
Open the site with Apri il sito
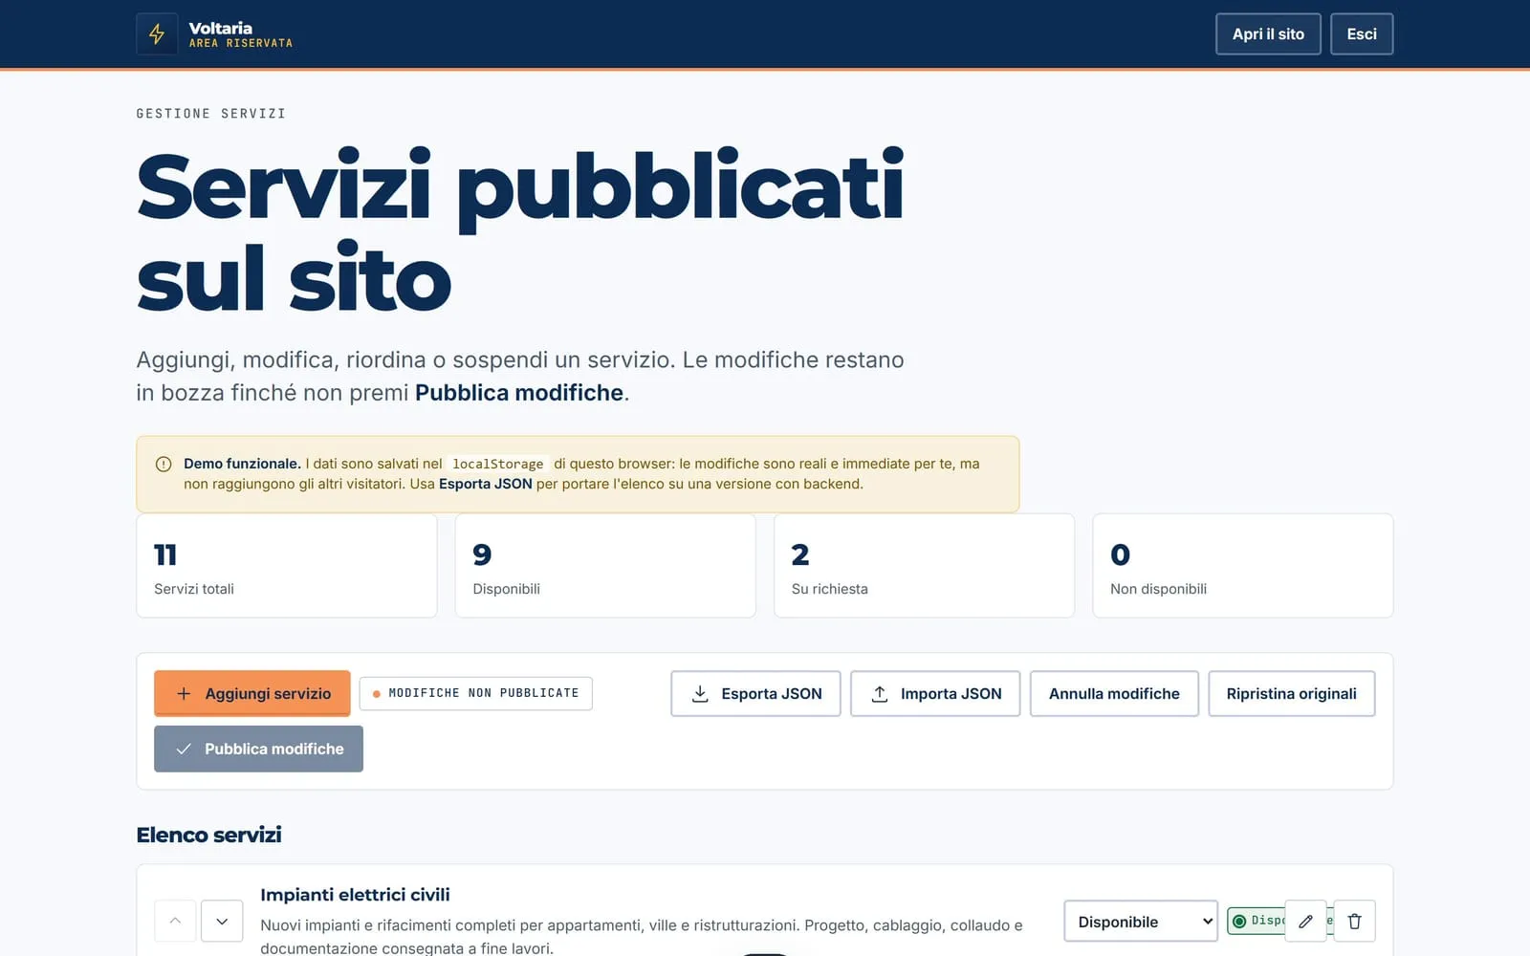pos(1268,34)
